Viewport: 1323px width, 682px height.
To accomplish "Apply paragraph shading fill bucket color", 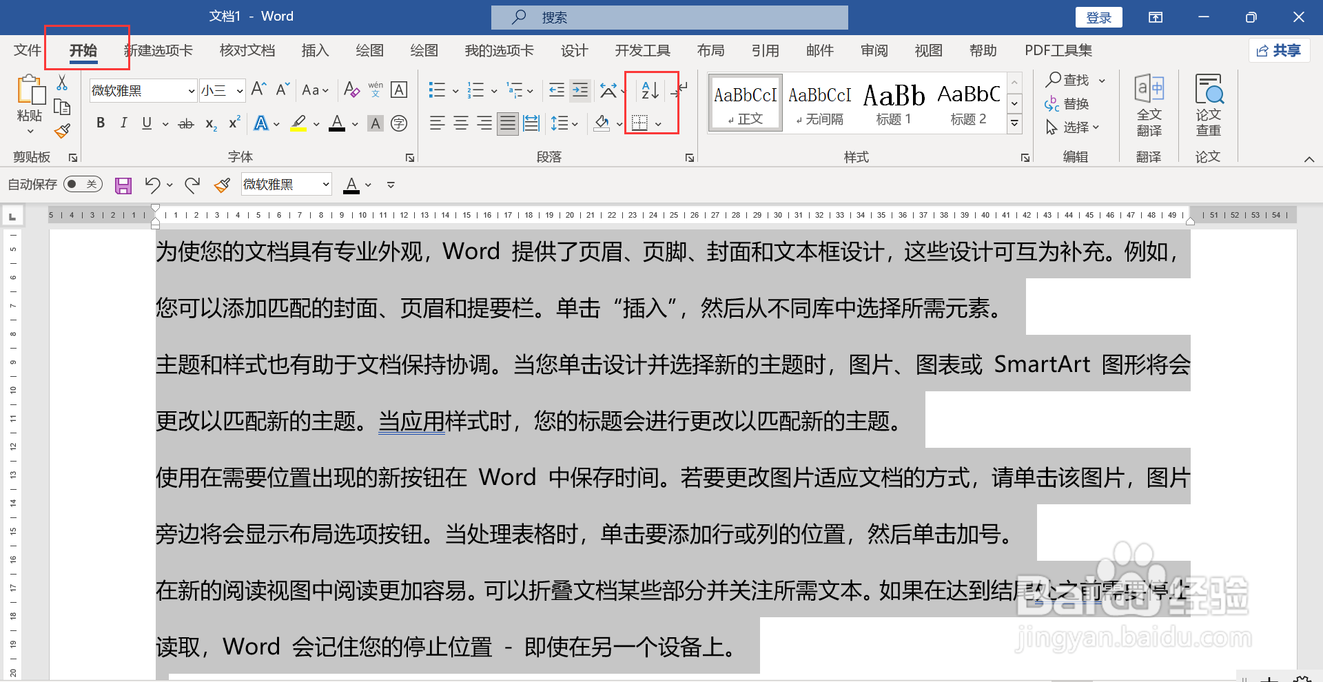I will point(602,123).
